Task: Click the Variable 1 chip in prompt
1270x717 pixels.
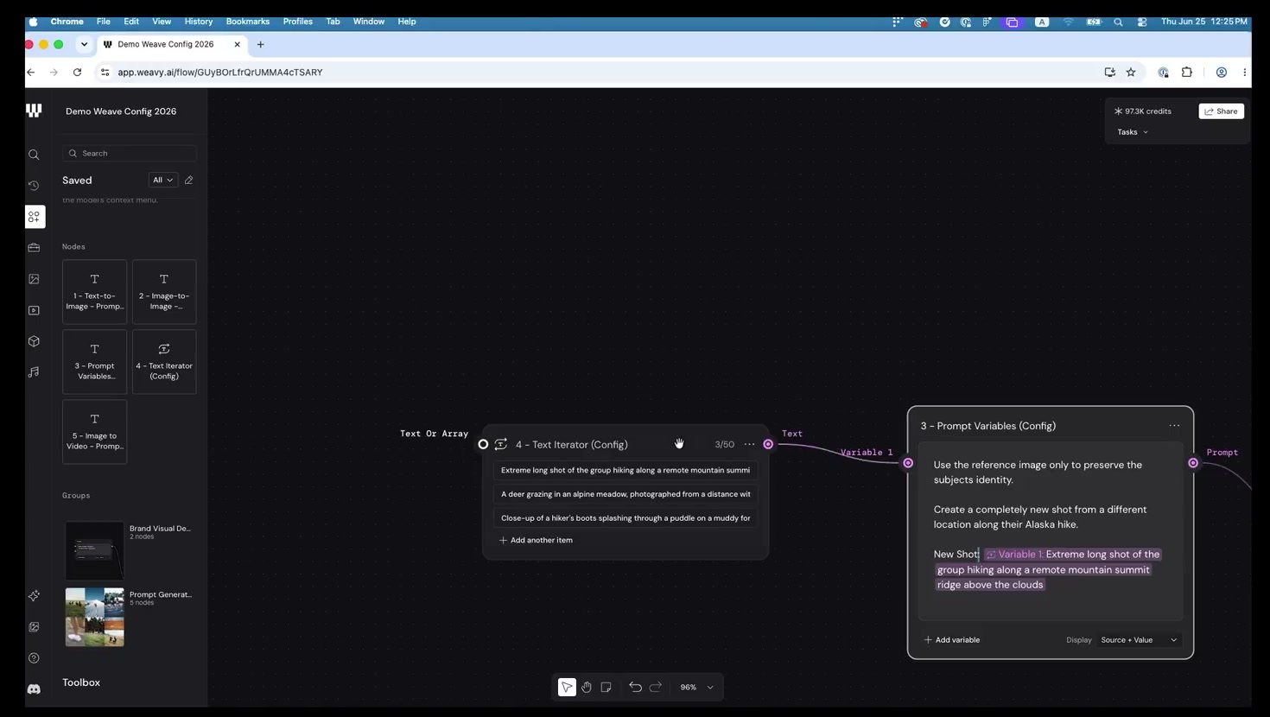Action: (x=1015, y=555)
